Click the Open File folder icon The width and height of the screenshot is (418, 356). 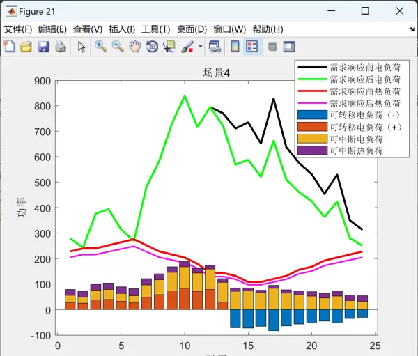[26, 47]
